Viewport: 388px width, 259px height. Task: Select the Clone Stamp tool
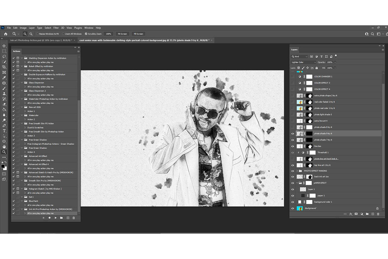point(4,94)
